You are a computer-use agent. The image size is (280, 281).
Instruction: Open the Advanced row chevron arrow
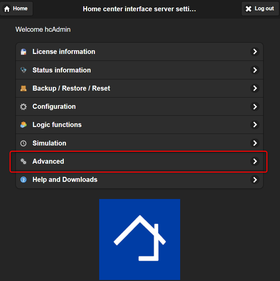[x=255, y=161]
